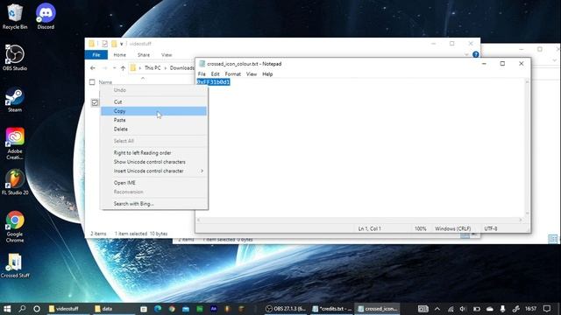The image size is (561, 315).
Task: Open the Quick Access Toolbar dropdown arrow
Action: (x=121, y=44)
